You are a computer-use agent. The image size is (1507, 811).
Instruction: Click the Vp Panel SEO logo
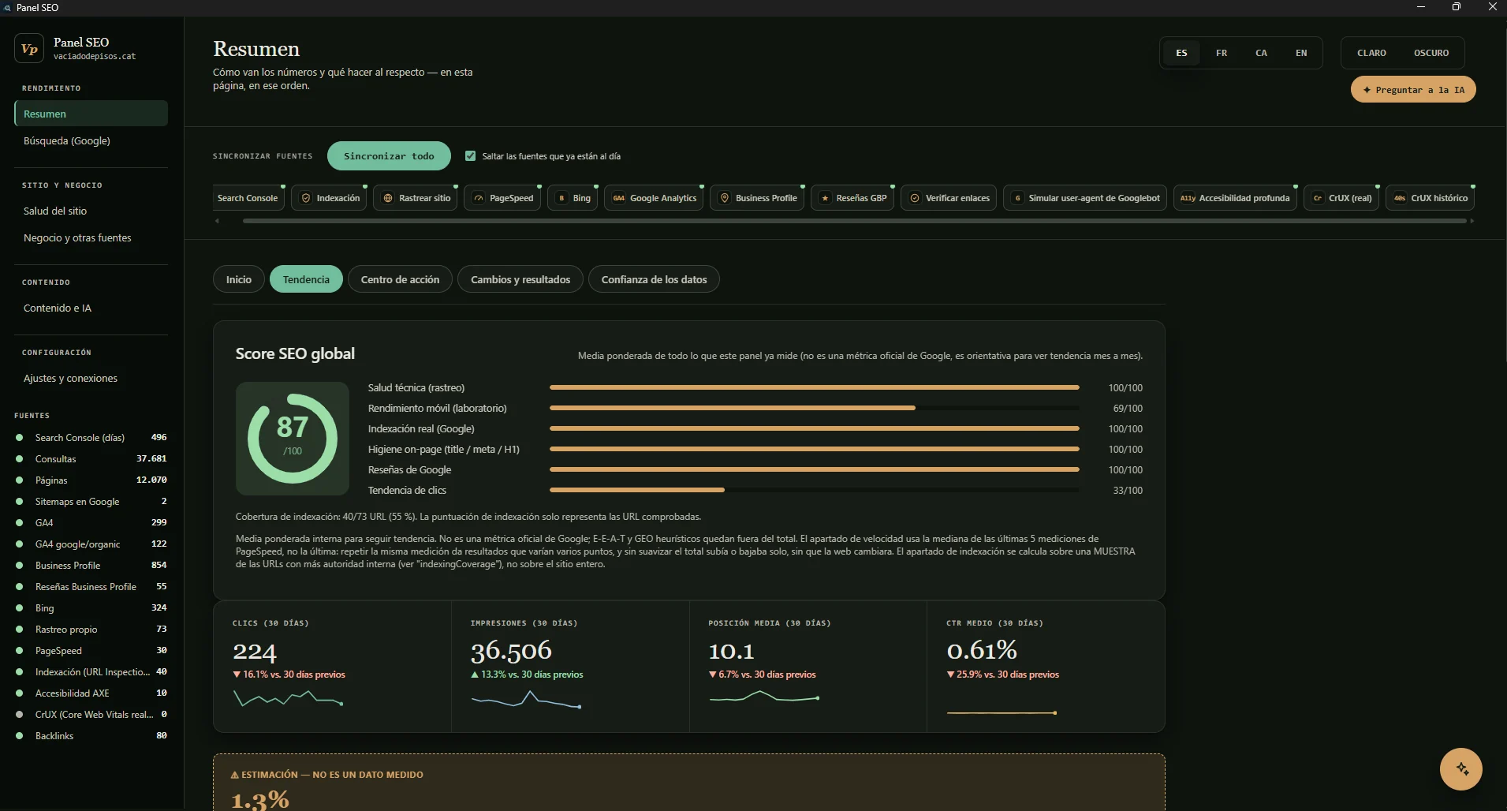[x=29, y=49]
